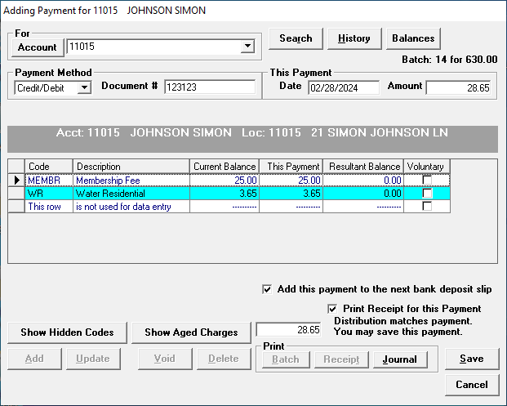Click the payment Amount field
507x406 pixels.
(459, 87)
